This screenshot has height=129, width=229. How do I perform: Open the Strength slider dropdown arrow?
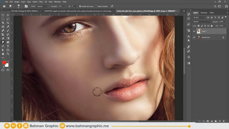pos(64,6)
